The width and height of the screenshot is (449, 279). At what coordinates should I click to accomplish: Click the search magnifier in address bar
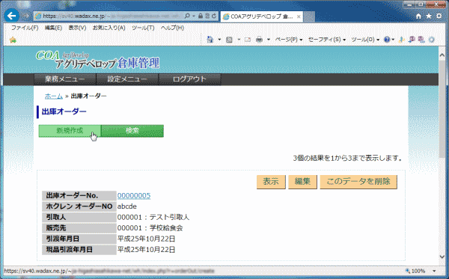(187, 16)
